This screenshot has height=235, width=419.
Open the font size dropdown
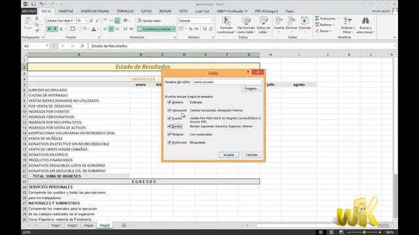[86, 20]
